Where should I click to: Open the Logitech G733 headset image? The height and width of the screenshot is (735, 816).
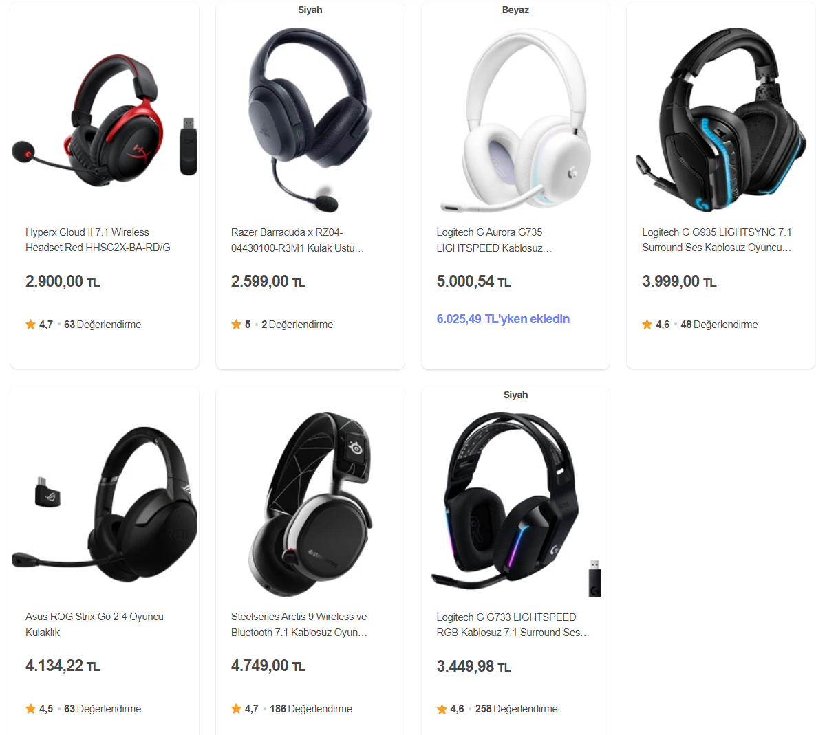(x=515, y=504)
